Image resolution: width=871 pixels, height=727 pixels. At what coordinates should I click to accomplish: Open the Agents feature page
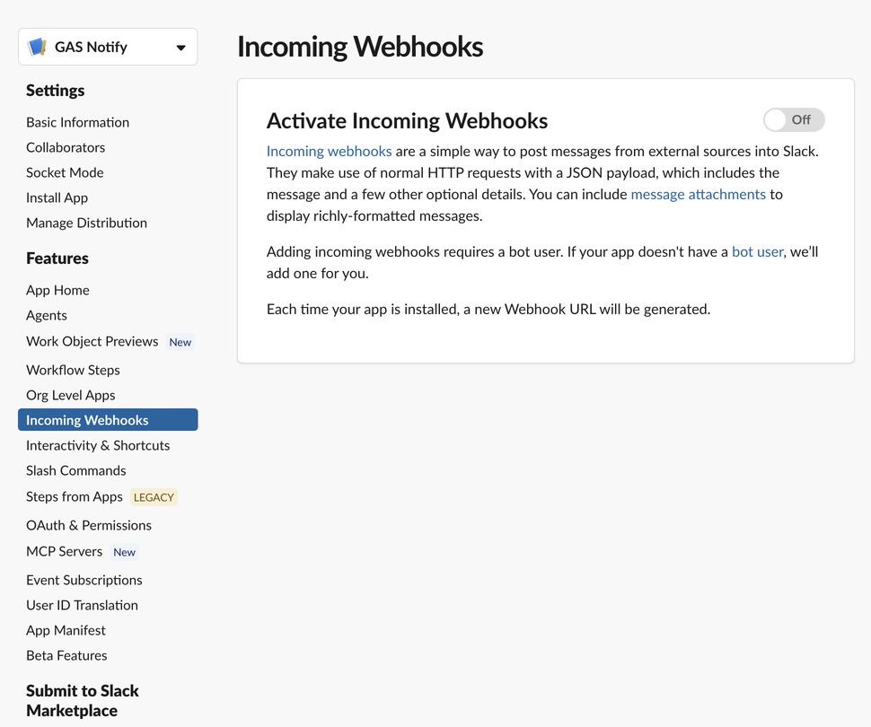point(47,315)
